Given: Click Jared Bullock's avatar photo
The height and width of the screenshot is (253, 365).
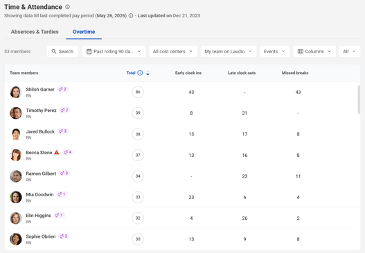Looking at the screenshot, I should pyautogui.click(x=16, y=134).
